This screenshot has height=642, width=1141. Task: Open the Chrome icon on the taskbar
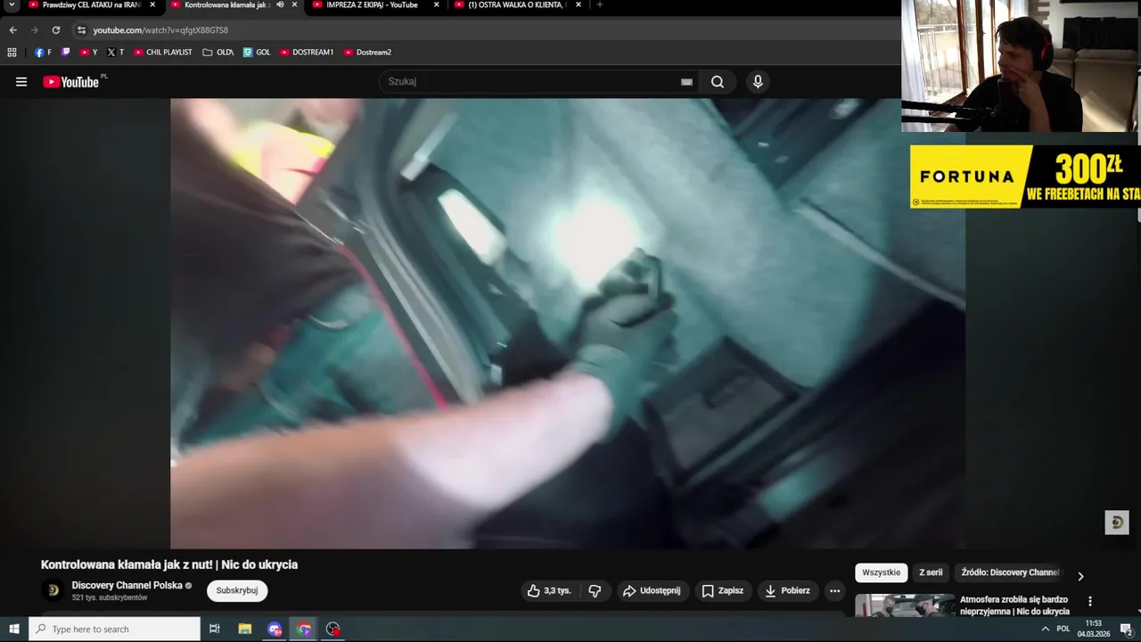pyautogui.click(x=304, y=629)
